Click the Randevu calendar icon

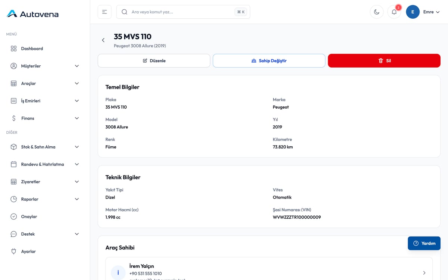(x=14, y=164)
